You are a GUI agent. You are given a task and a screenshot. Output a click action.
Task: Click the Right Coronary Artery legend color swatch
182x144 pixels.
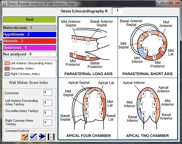tap(7, 74)
